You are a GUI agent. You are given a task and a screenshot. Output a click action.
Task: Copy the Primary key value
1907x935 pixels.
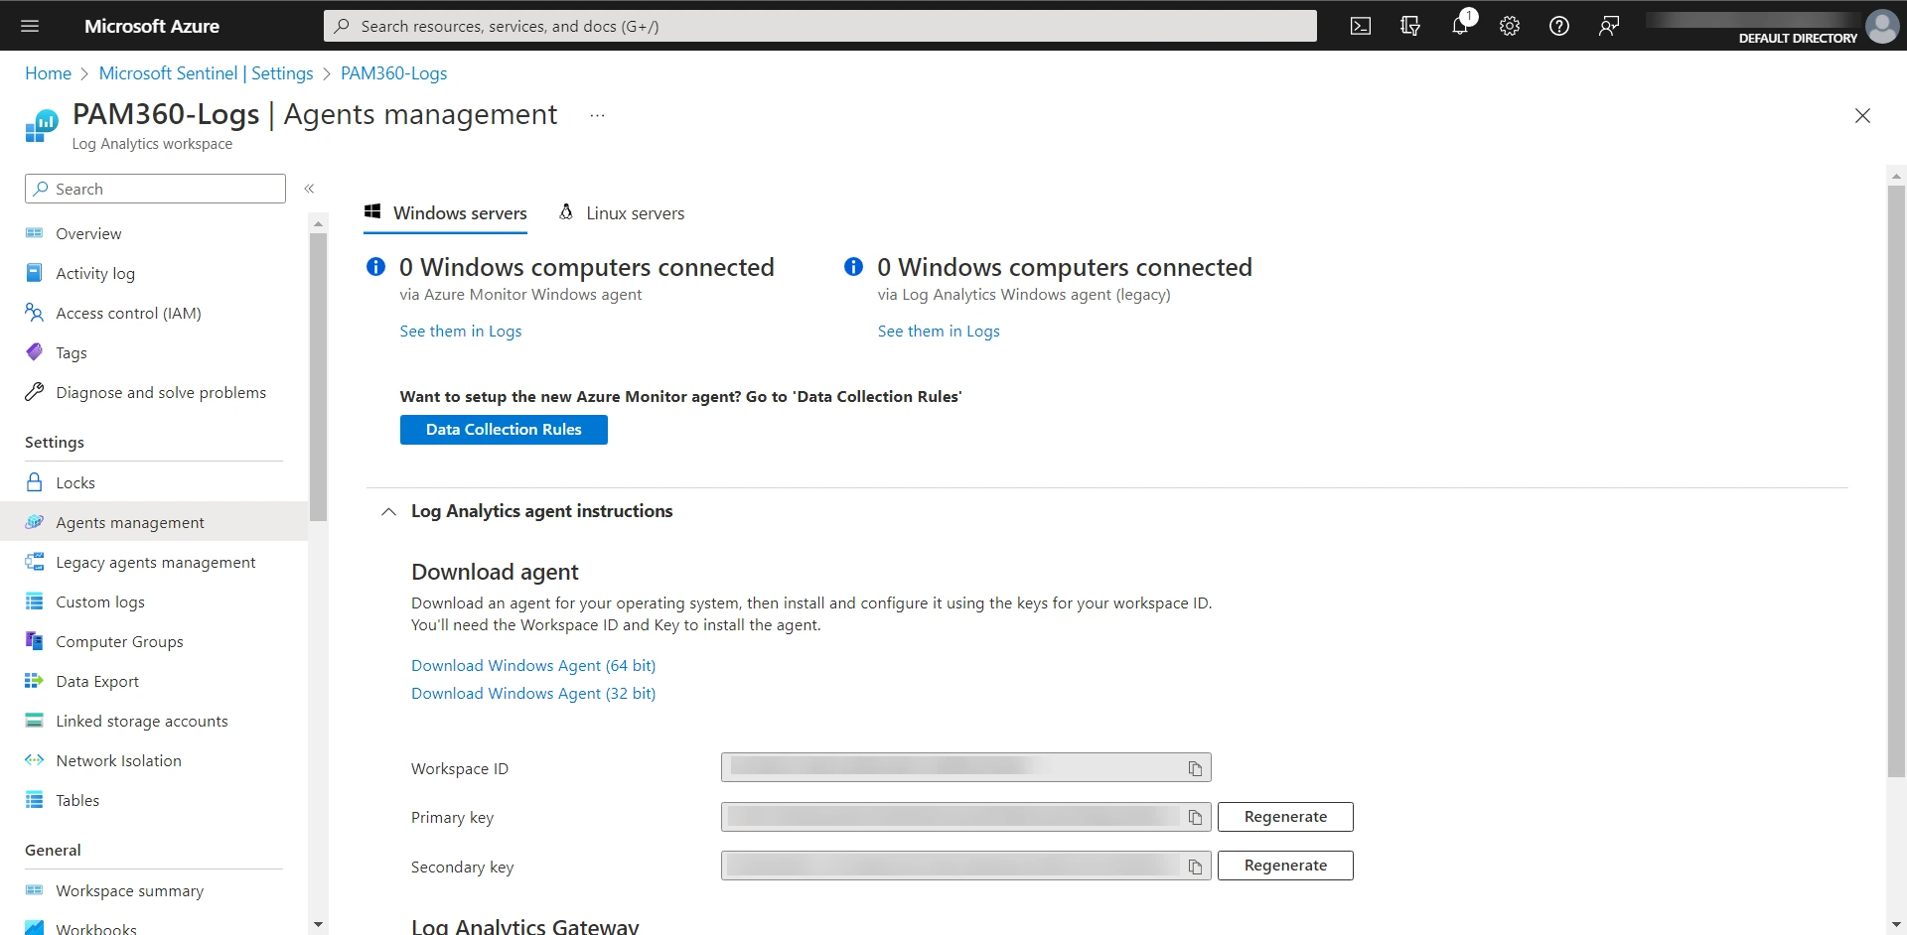1195,817
